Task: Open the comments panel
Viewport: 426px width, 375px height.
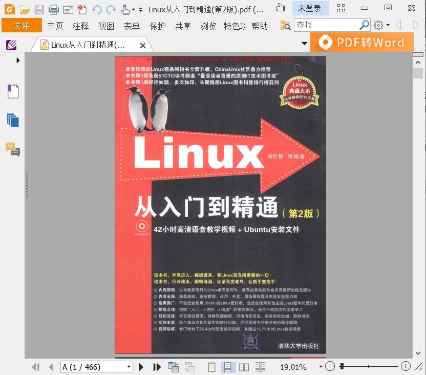Action: coord(13,149)
